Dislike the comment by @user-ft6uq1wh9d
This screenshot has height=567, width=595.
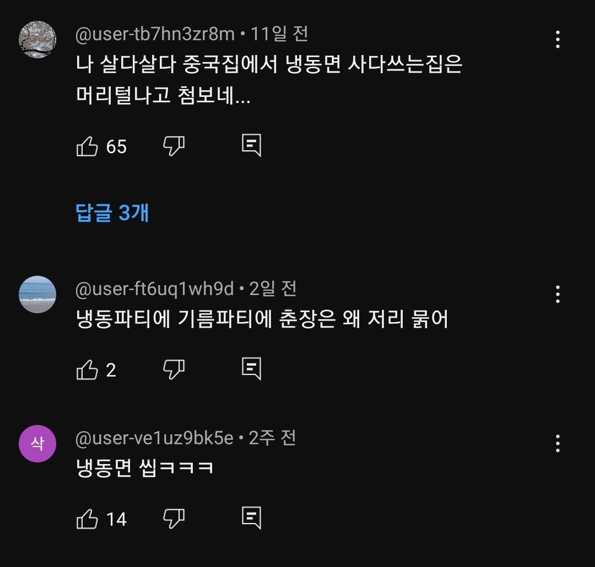pyautogui.click(x=174, y=369)
